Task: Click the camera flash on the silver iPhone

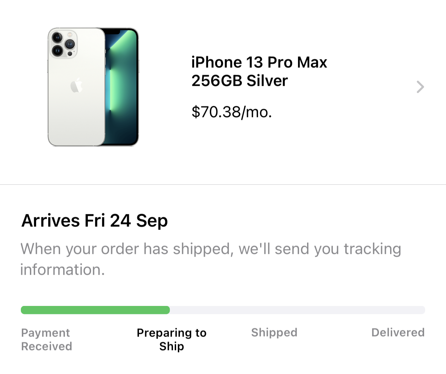Action: click(70, 35)
